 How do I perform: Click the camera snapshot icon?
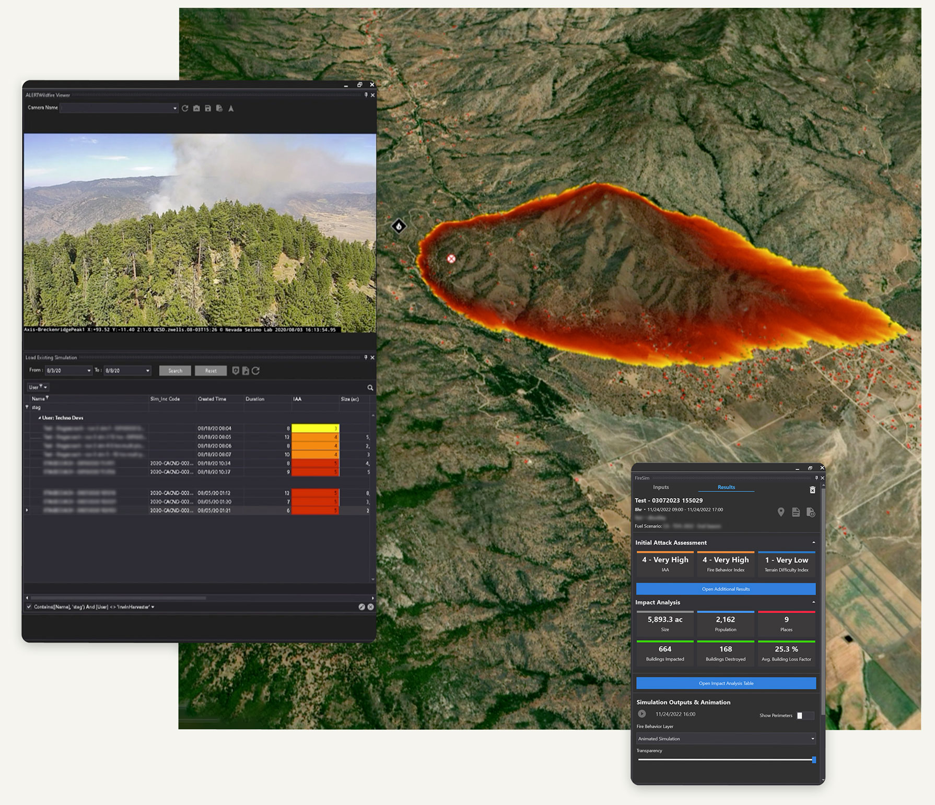(x=196, y=108)
